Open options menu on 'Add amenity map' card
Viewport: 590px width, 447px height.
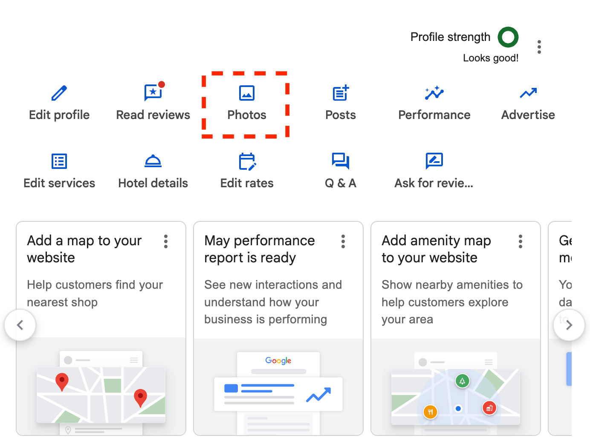point(521,241)
